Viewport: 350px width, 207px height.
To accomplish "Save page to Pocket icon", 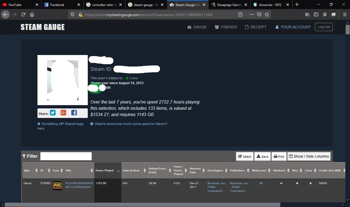I will click(259, 14).
